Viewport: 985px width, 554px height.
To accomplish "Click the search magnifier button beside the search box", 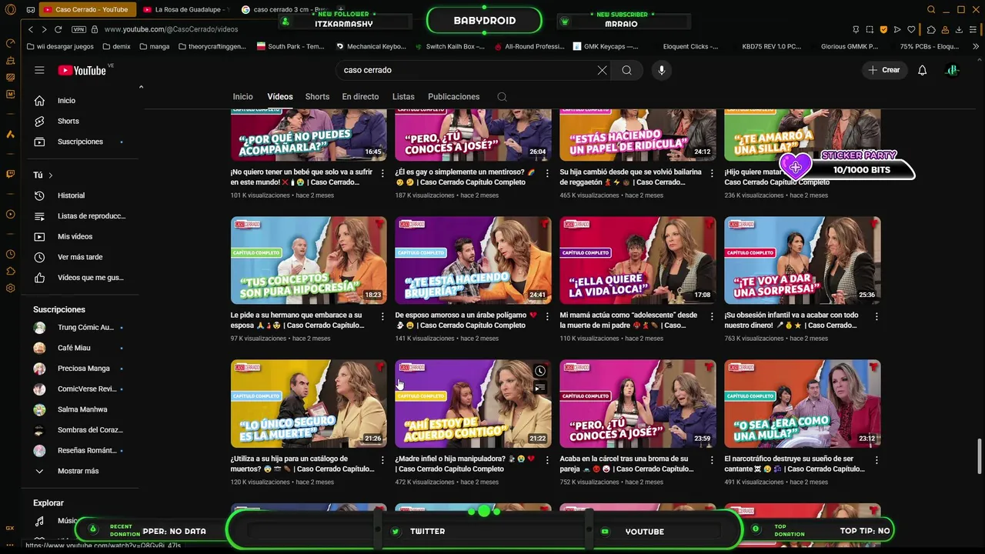I will [627, 70].
